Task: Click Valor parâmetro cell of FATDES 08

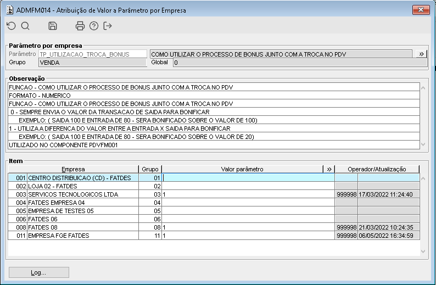Action: point(248,227)
